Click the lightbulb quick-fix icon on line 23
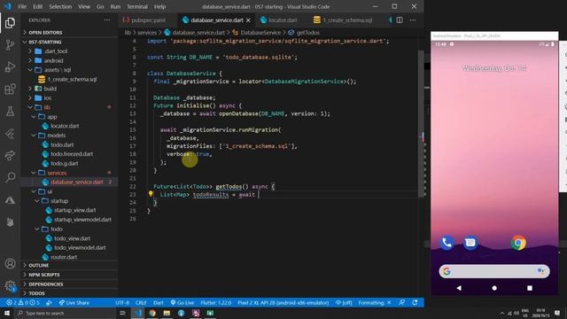 point(151,194)
